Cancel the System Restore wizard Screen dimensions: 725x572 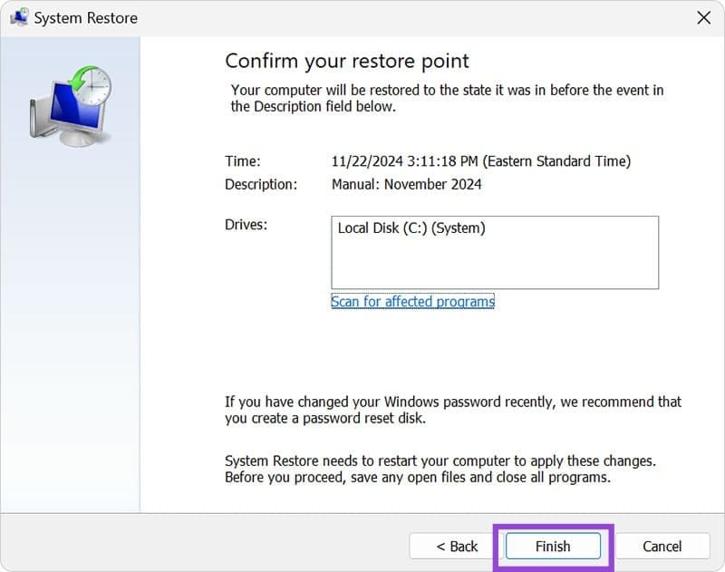[662, 547]
